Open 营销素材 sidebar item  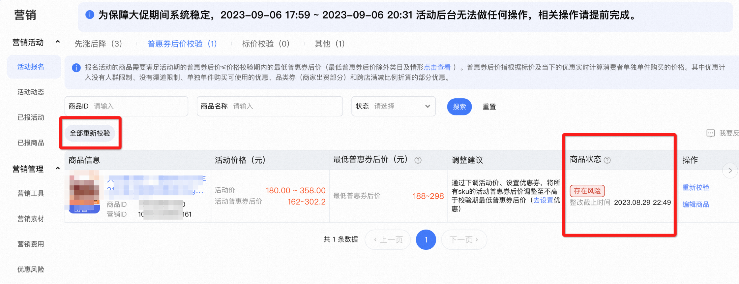tap(31, 219)
